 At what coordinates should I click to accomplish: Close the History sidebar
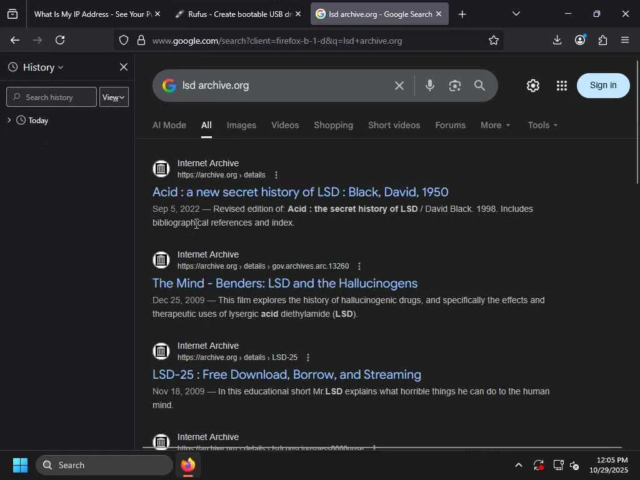(x=124, y=67)
